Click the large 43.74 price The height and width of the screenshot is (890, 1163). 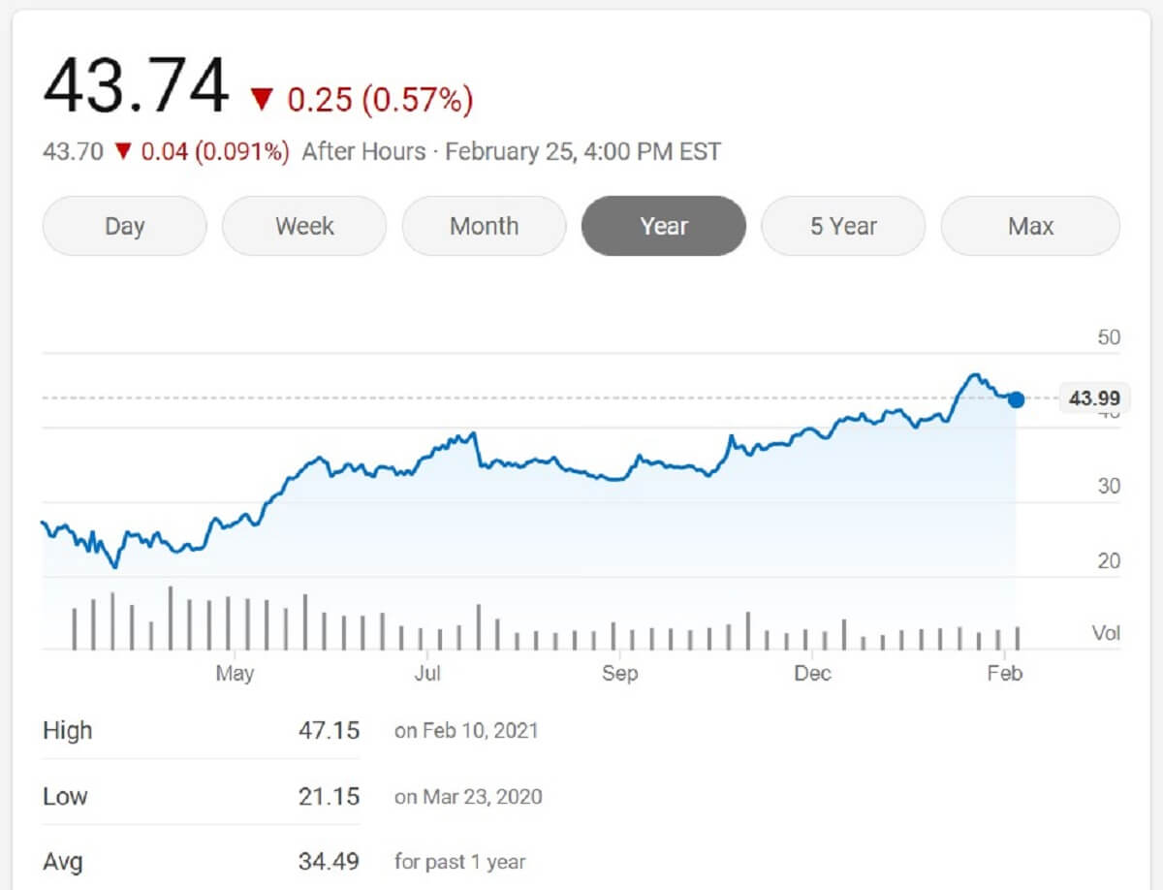[x=136, y=87]
